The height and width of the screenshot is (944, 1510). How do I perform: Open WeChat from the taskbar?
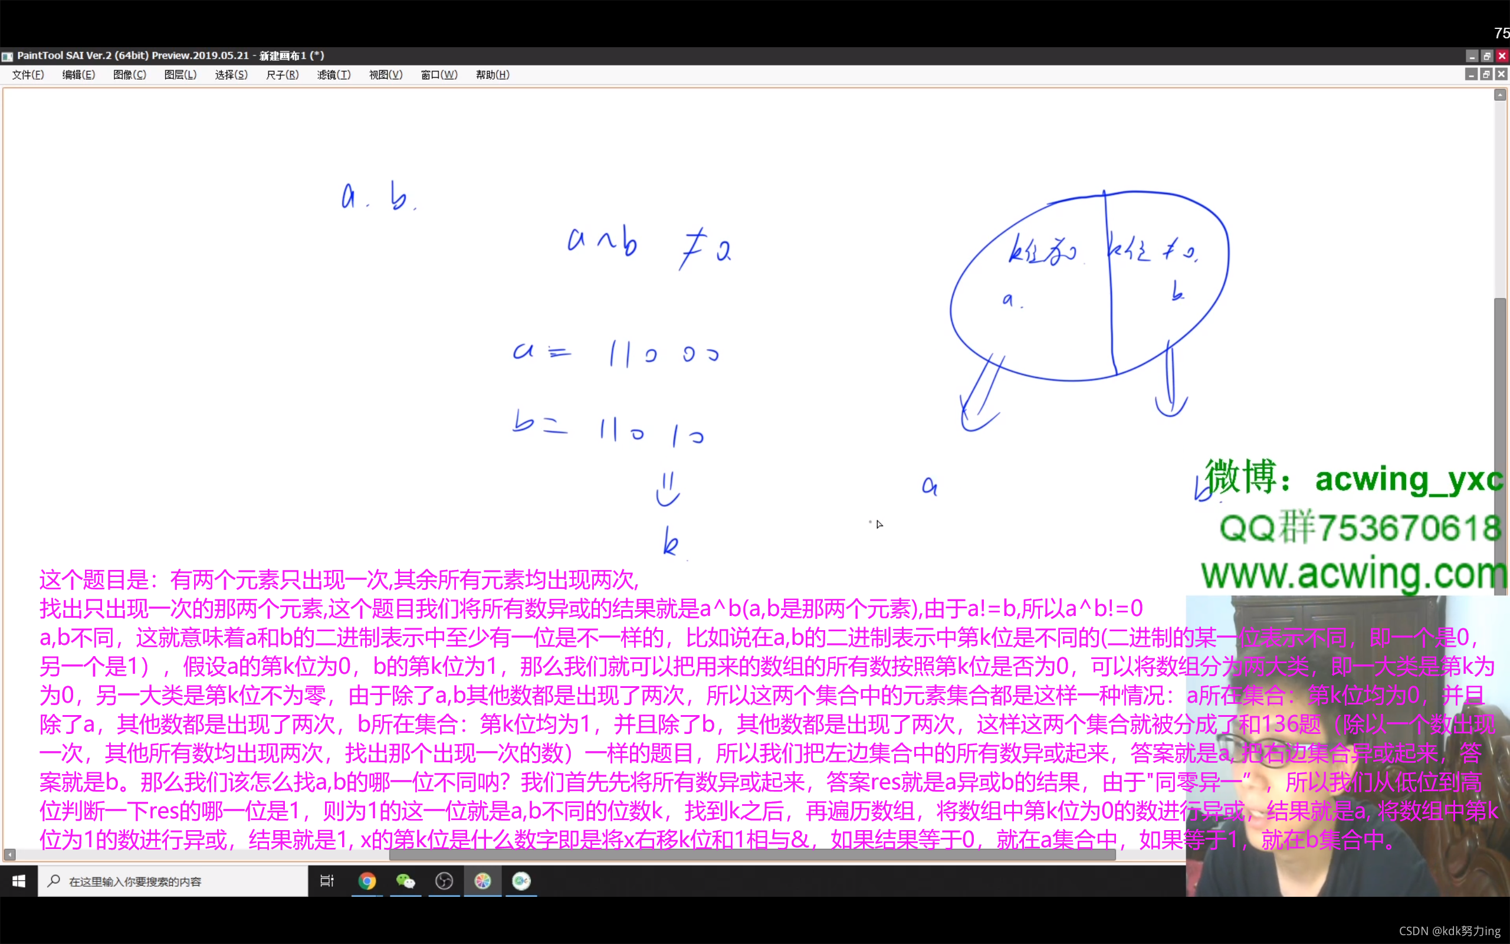point(406,881)
